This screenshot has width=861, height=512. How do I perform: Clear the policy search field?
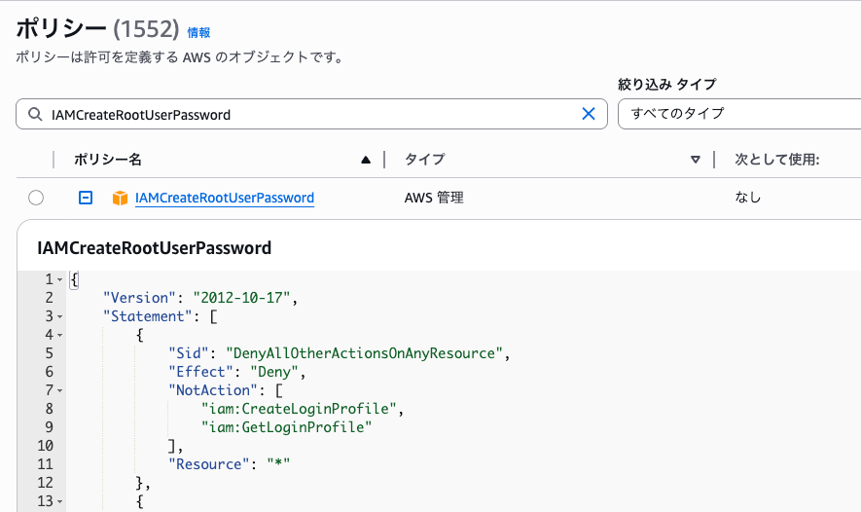[x=588, y=114]
